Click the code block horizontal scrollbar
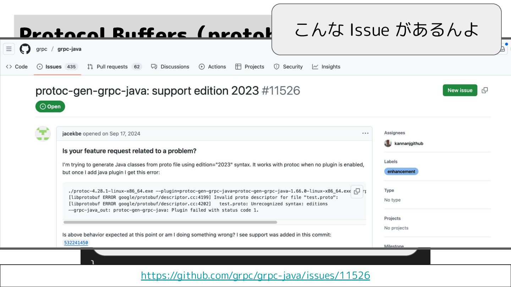Screen dimensions: 511x287 pyautogui.click(x=170, y=222)
